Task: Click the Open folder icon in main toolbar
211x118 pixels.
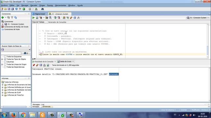Action: tap(5, 9)
